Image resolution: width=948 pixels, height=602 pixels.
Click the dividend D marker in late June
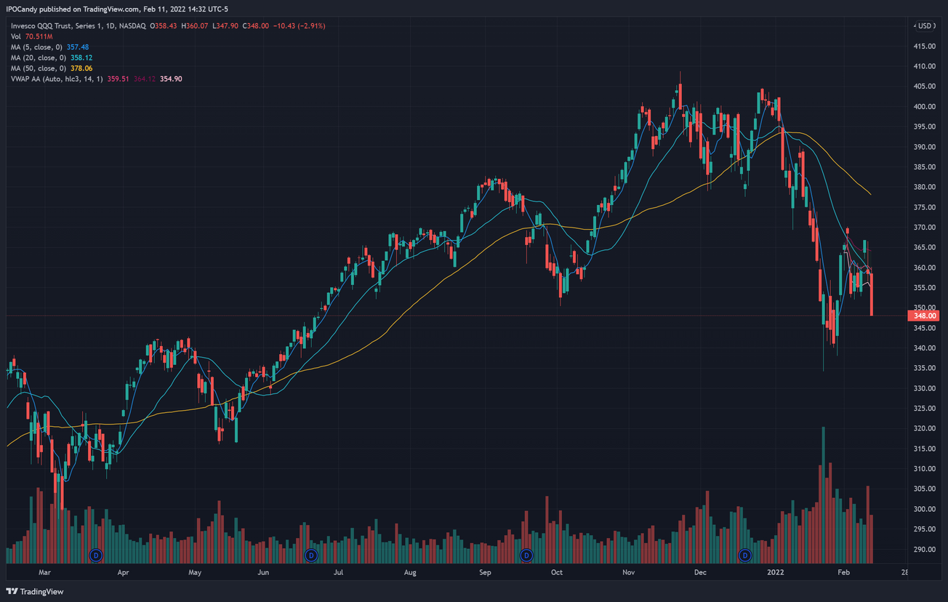[x=311, y=555]
